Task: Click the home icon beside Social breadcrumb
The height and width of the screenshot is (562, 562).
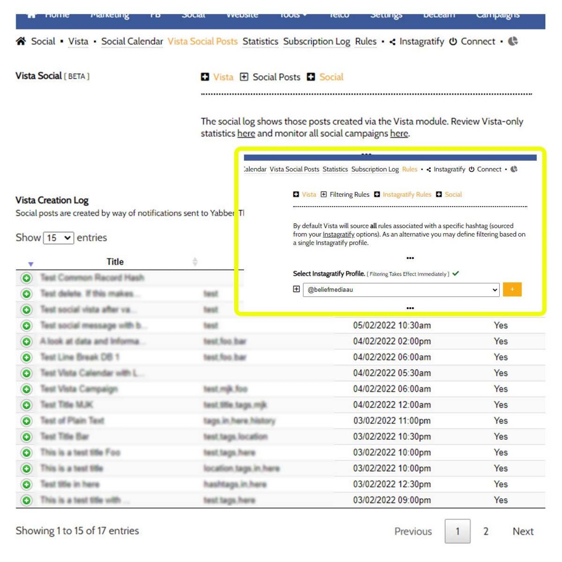Action: click(x=21, y=41)
